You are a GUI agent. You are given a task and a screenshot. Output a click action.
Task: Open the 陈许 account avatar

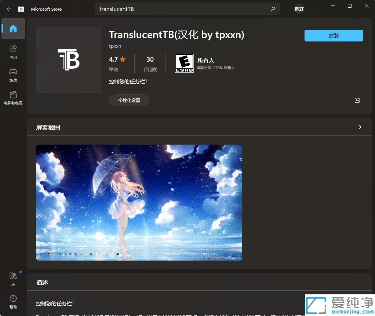coord(299,8)
